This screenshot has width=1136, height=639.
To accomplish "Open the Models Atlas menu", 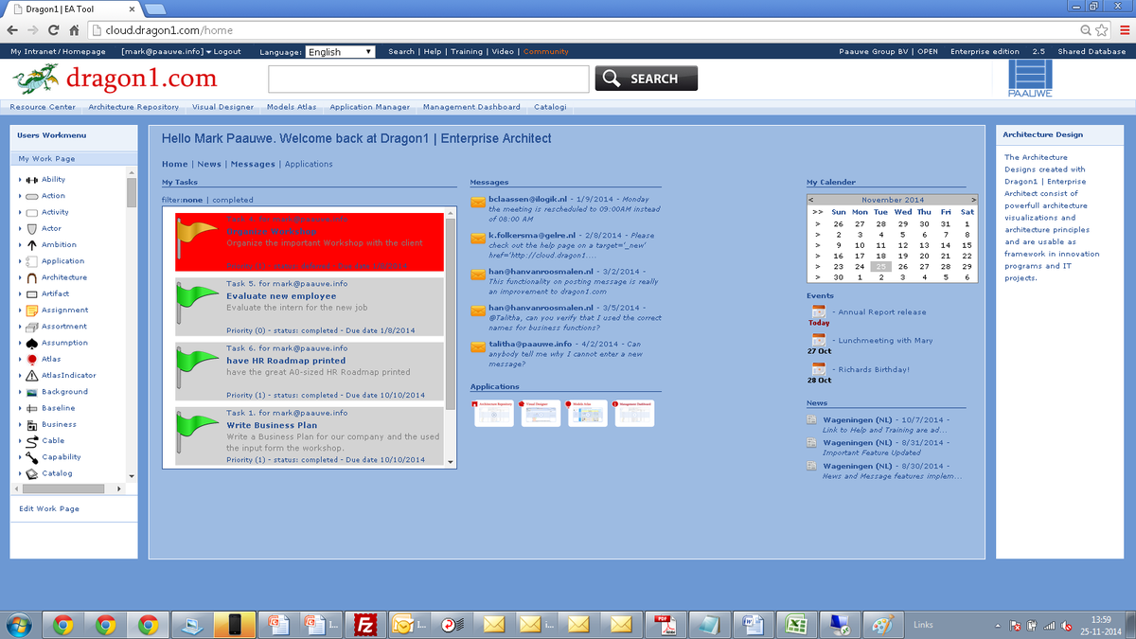I will coord(292,107).
